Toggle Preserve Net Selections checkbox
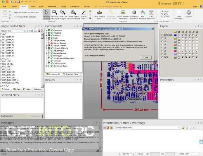 [x=15, y=17]
